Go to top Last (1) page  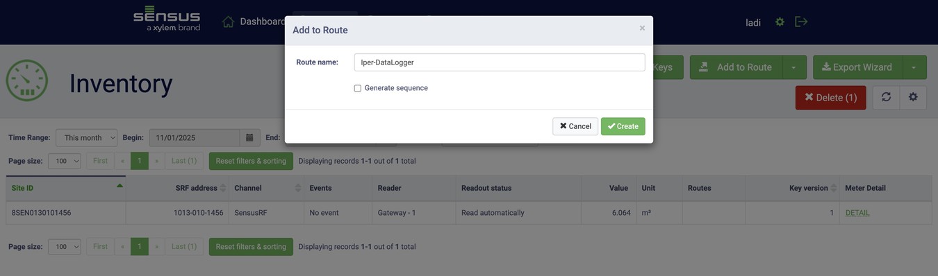point(184,161)
